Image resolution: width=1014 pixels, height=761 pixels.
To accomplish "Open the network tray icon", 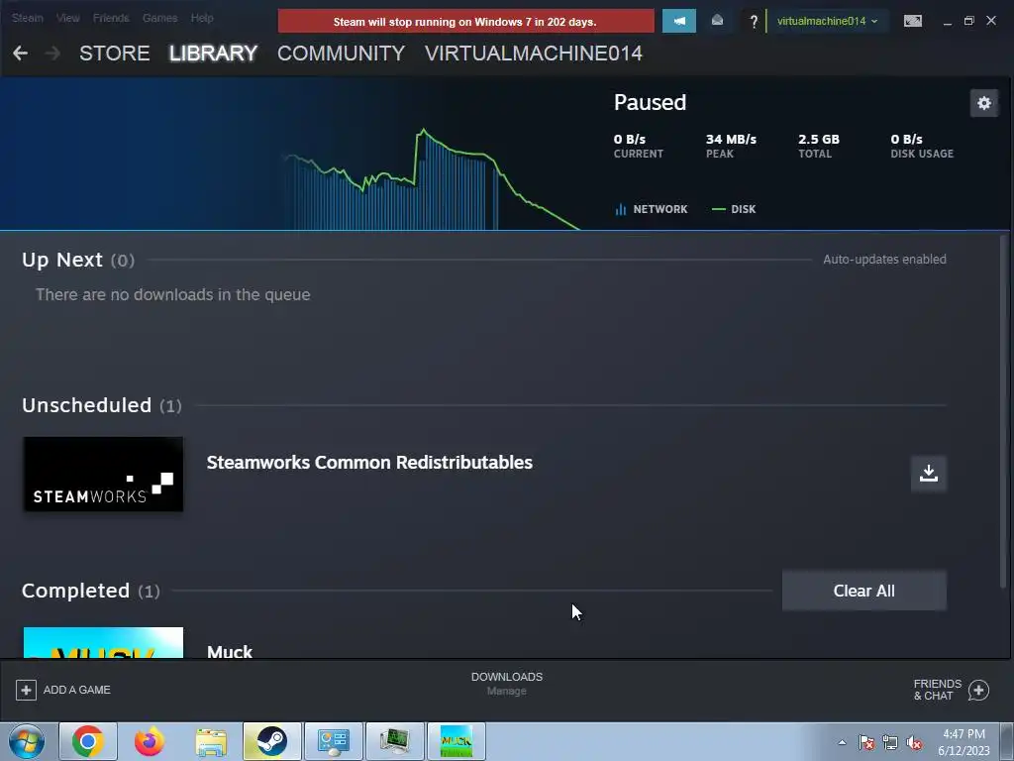I will pyautogui.click(x=890, y=742).
